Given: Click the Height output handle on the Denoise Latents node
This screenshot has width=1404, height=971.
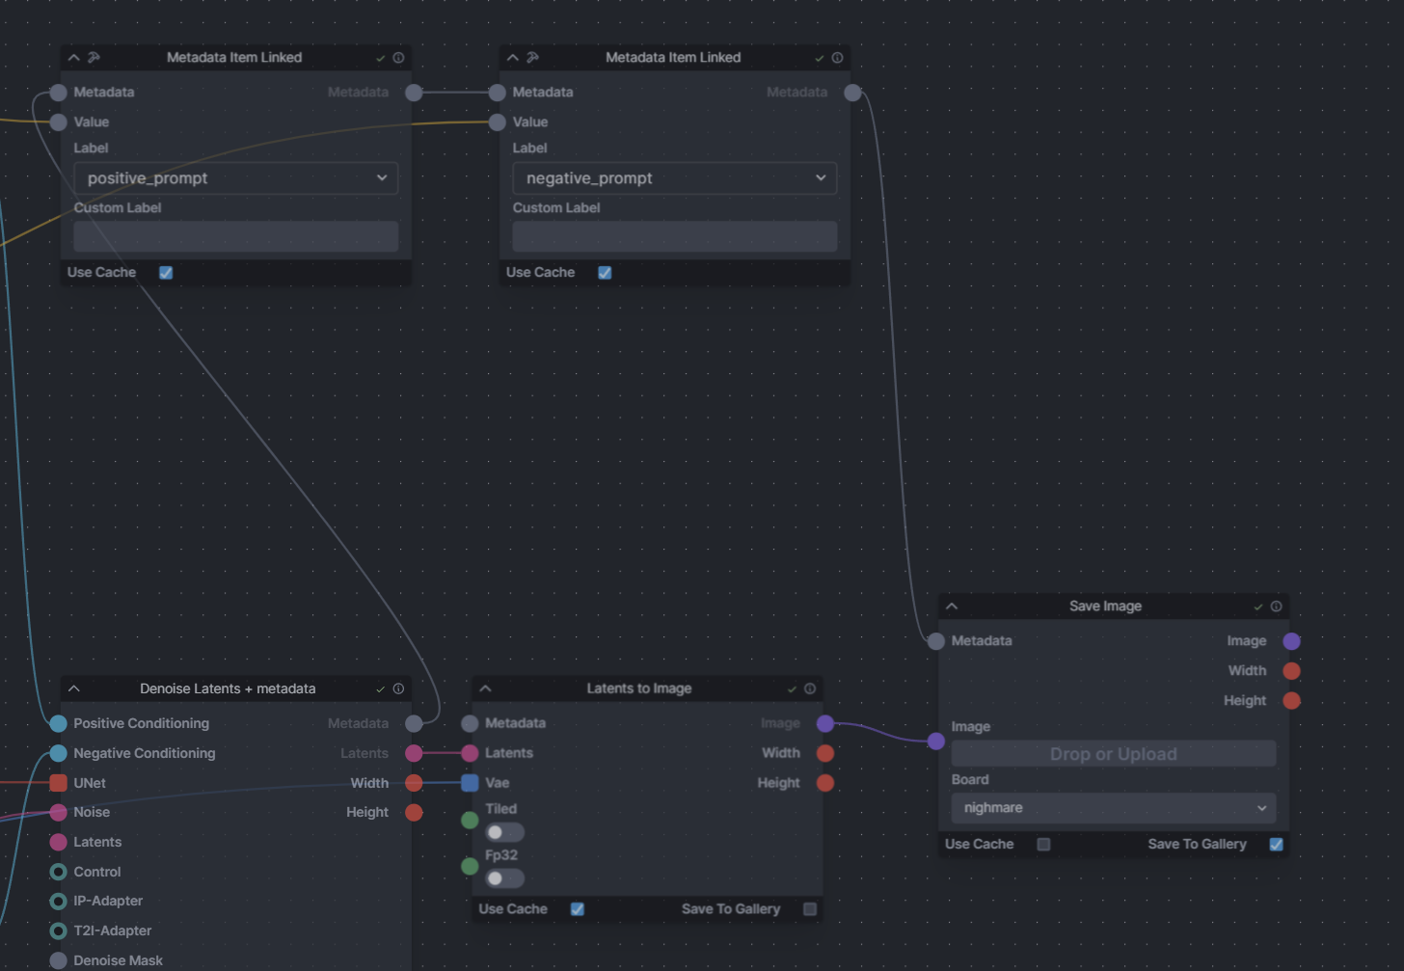Looking at the screenshot, I should click(414, 813).
